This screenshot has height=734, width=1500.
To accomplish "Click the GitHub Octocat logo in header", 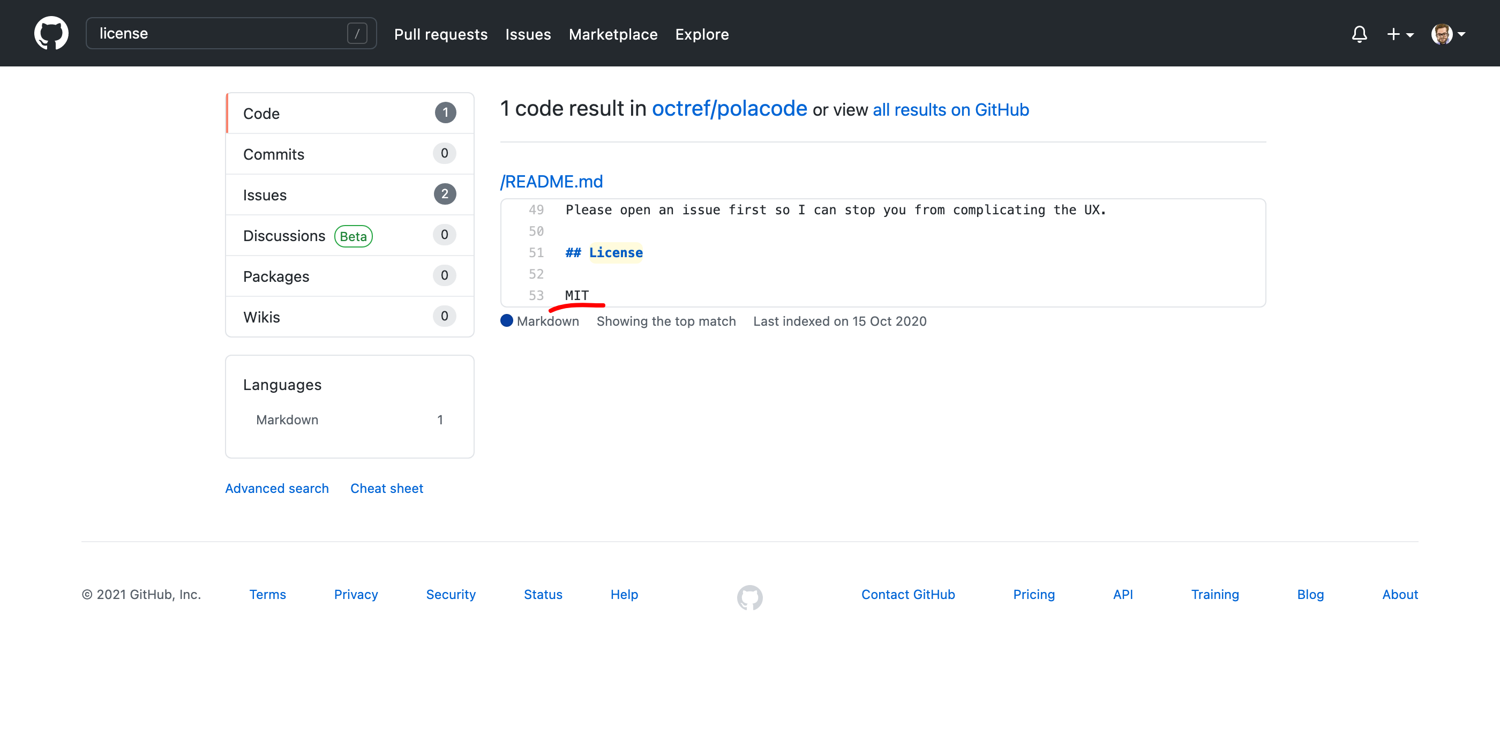I will point(51,33).
